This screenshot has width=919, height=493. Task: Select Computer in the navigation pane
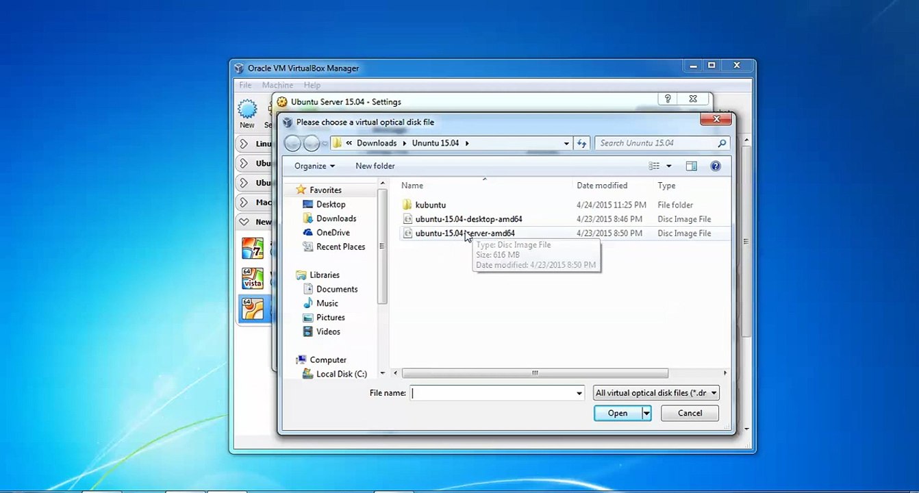coord(328,359)
